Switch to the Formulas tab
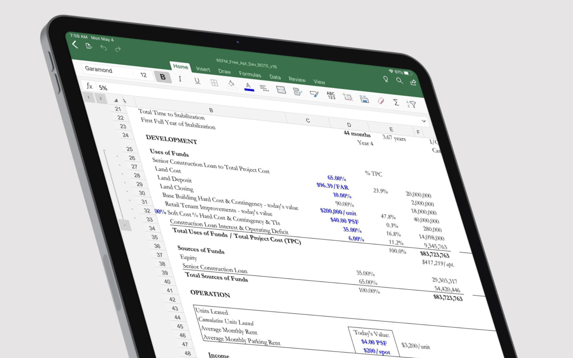The height and width of the screenshot is (358, 573). click(250, 74)
